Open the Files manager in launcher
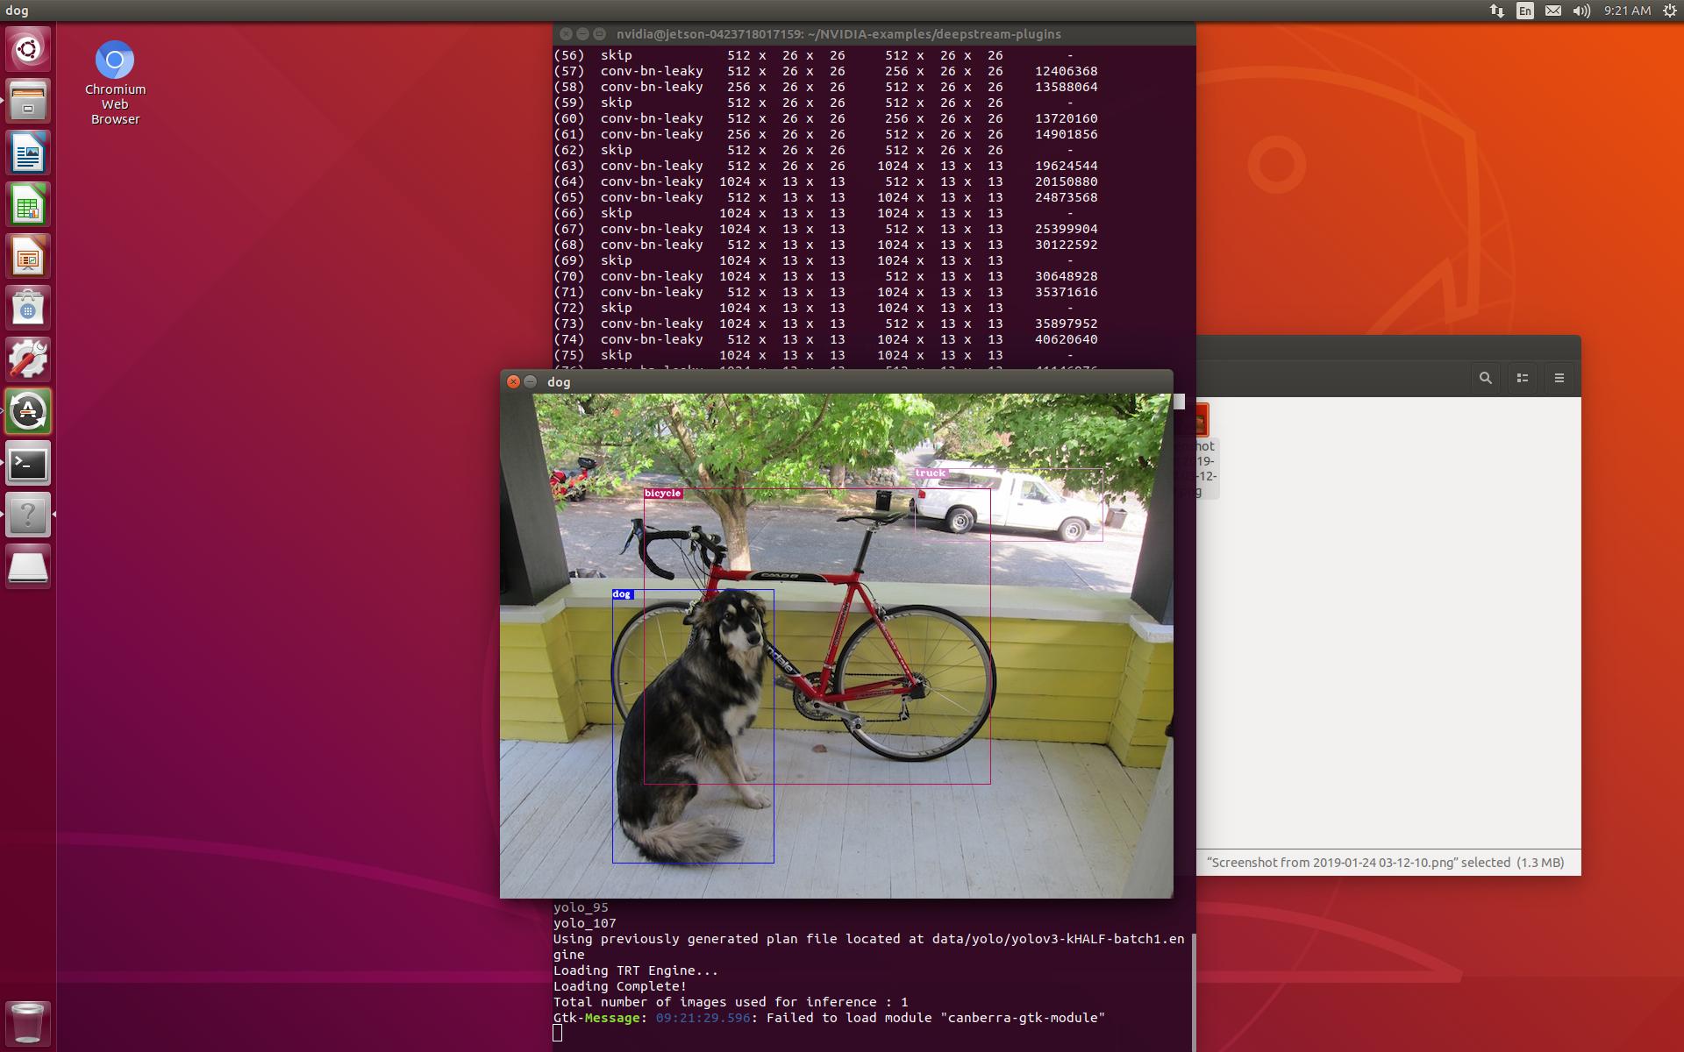The height and width of the screenshot is (1052, 1684). point(28,100)
